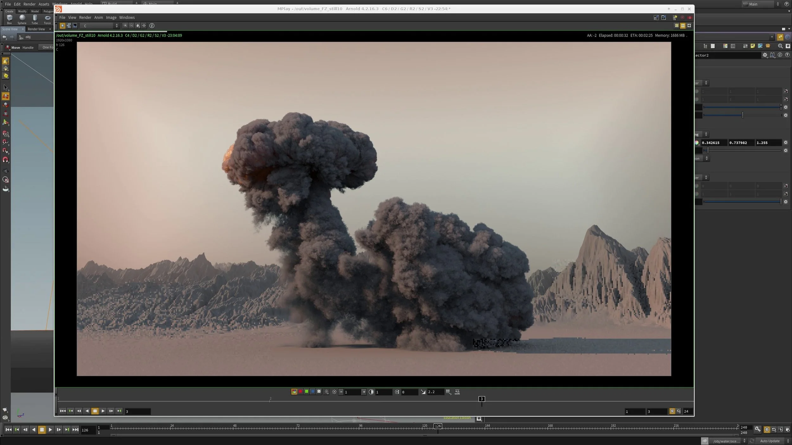Open the C image plane dropdown
The width and height of the screenshot is (792, 445).
tap(99, 26)
